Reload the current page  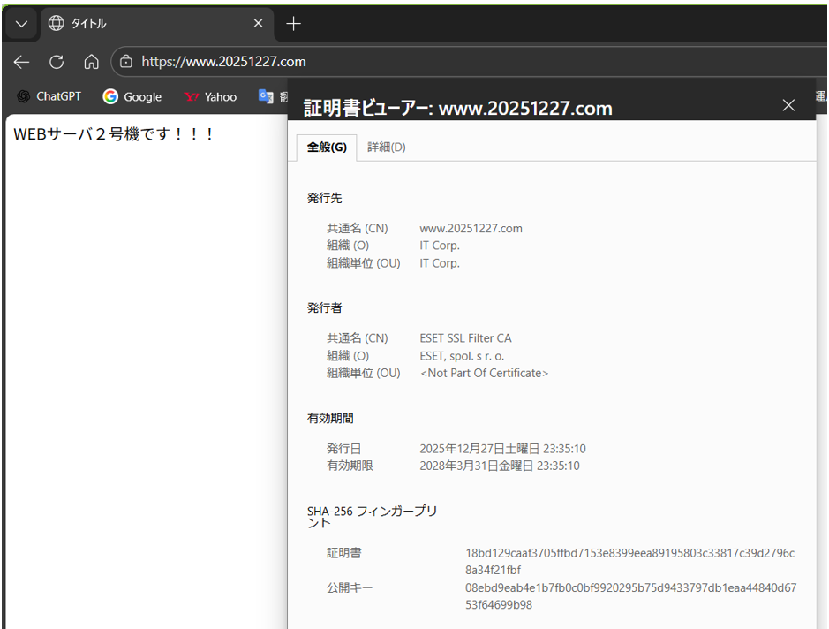pyautogui.click(x=57, y=62)
